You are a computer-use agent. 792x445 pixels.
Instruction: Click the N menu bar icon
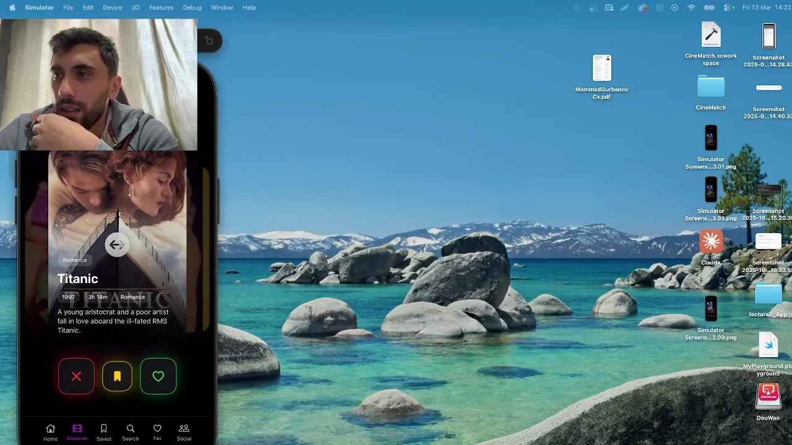660,7
